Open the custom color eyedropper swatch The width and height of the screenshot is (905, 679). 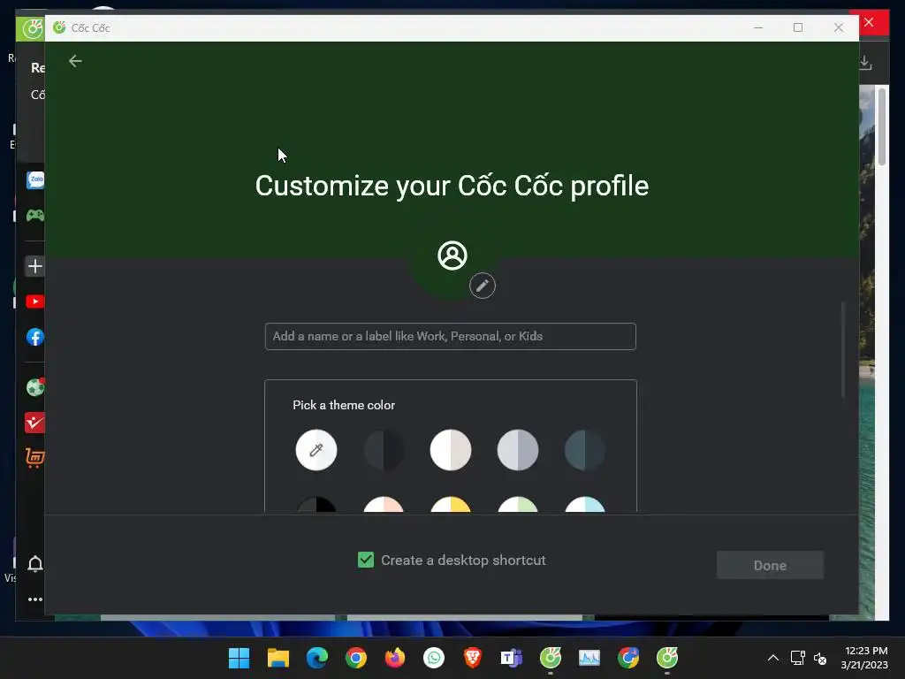(316, 450)
